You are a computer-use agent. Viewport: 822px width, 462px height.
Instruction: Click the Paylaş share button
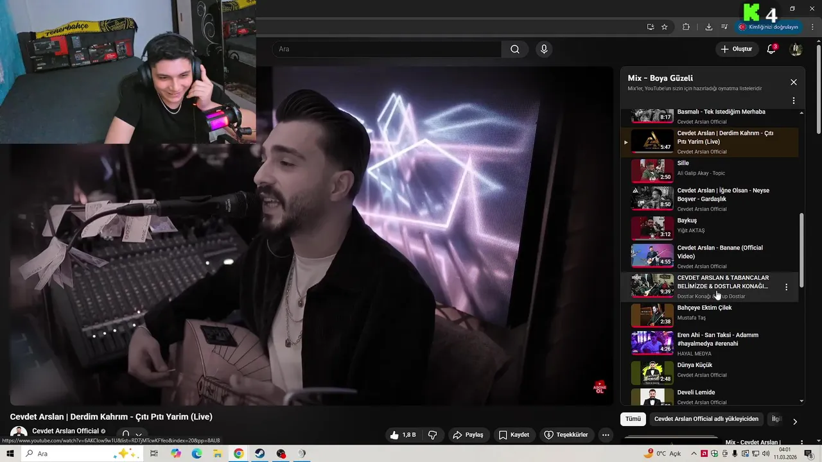468,435
